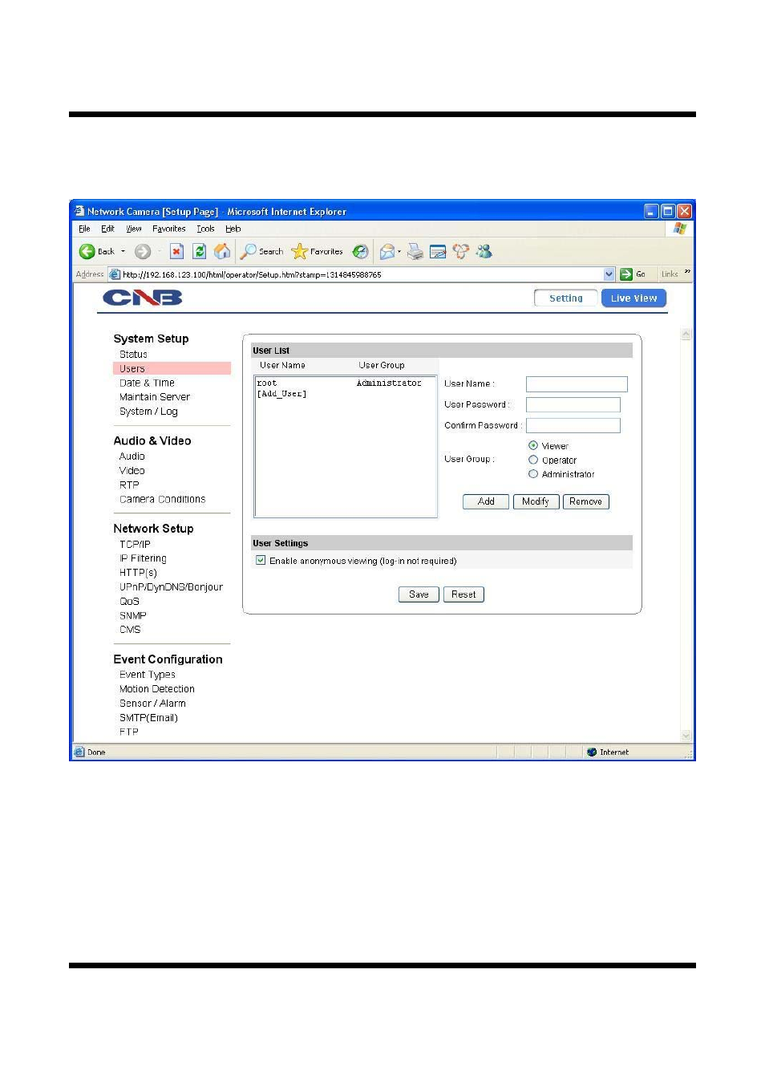This screenshot has height=1083, width=765.
Task: Focus the User Password field
Action: pos(573,405)
